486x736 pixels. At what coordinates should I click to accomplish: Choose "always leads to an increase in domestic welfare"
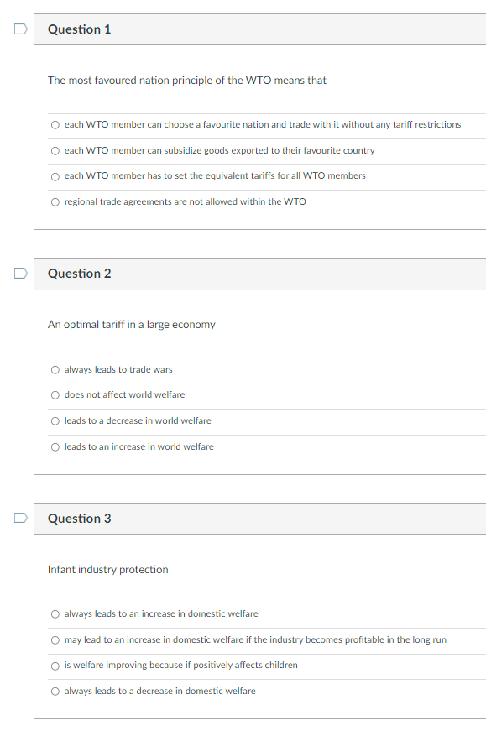(x=55, y=613)
